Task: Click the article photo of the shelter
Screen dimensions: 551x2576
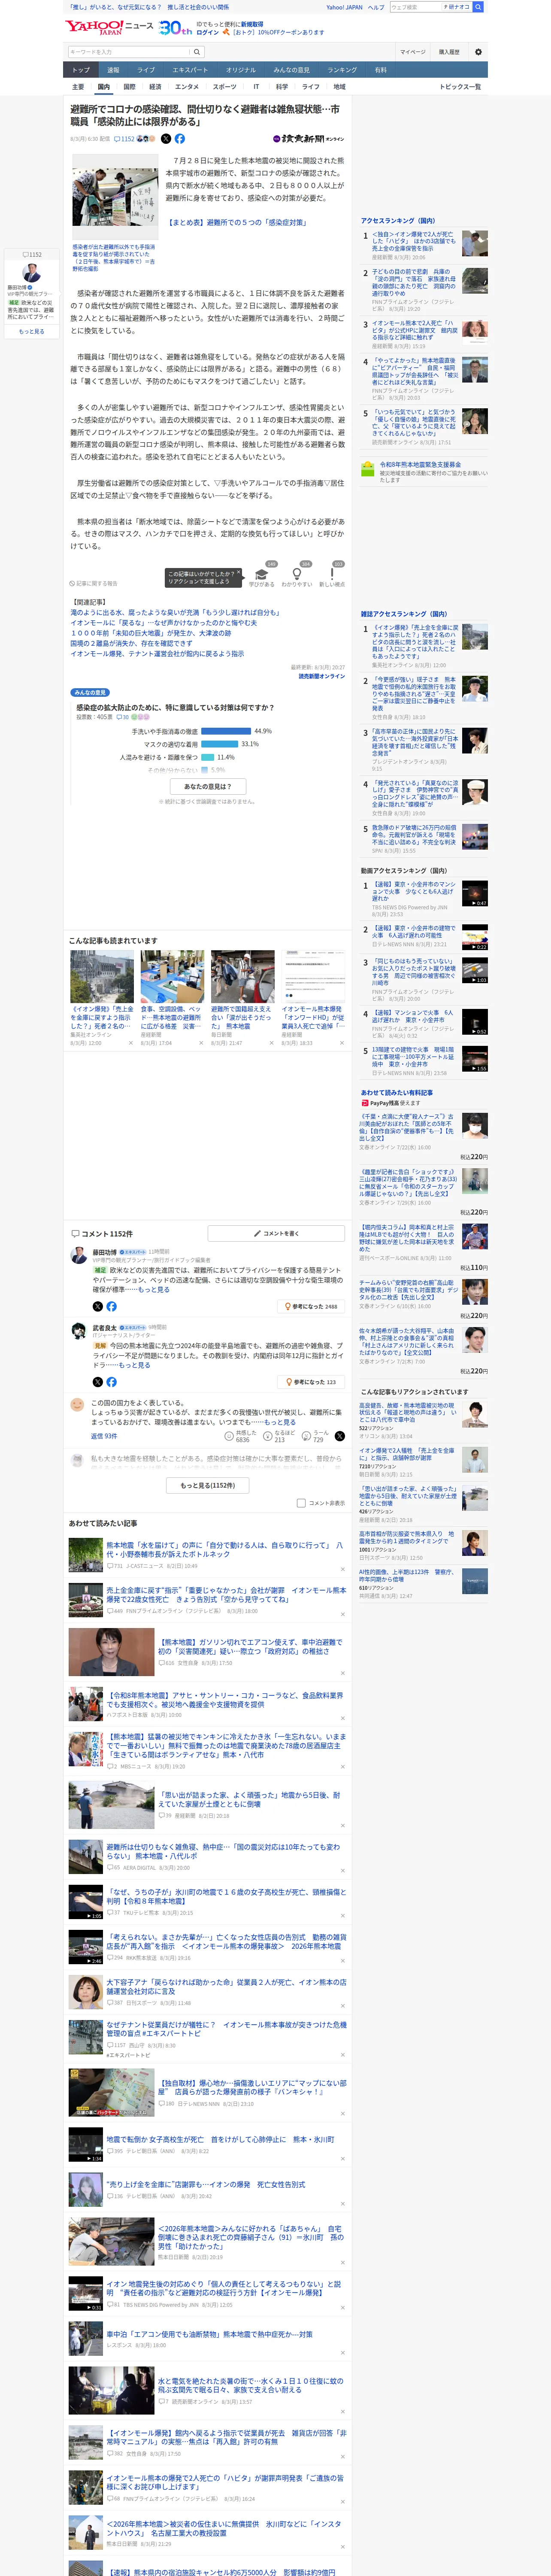Action: coord(114,197)
